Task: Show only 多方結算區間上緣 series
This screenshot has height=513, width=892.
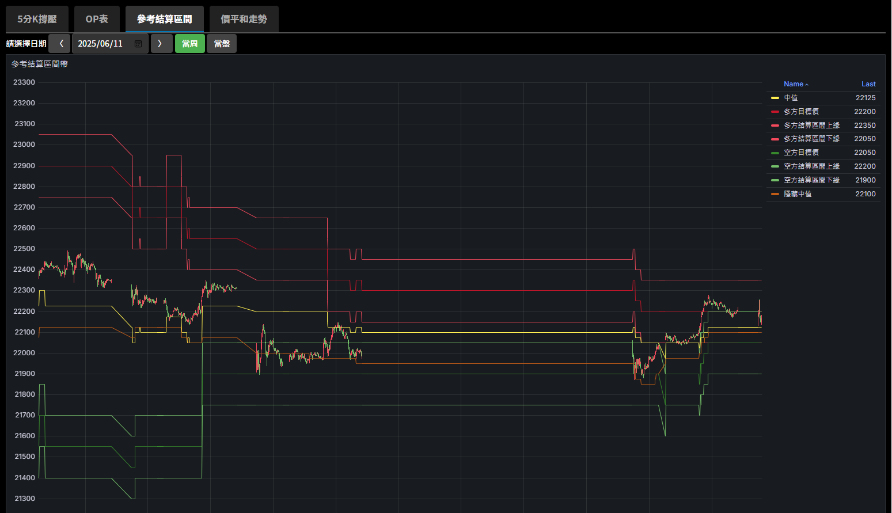Action: pyautogui.click(x=811, y=126)
